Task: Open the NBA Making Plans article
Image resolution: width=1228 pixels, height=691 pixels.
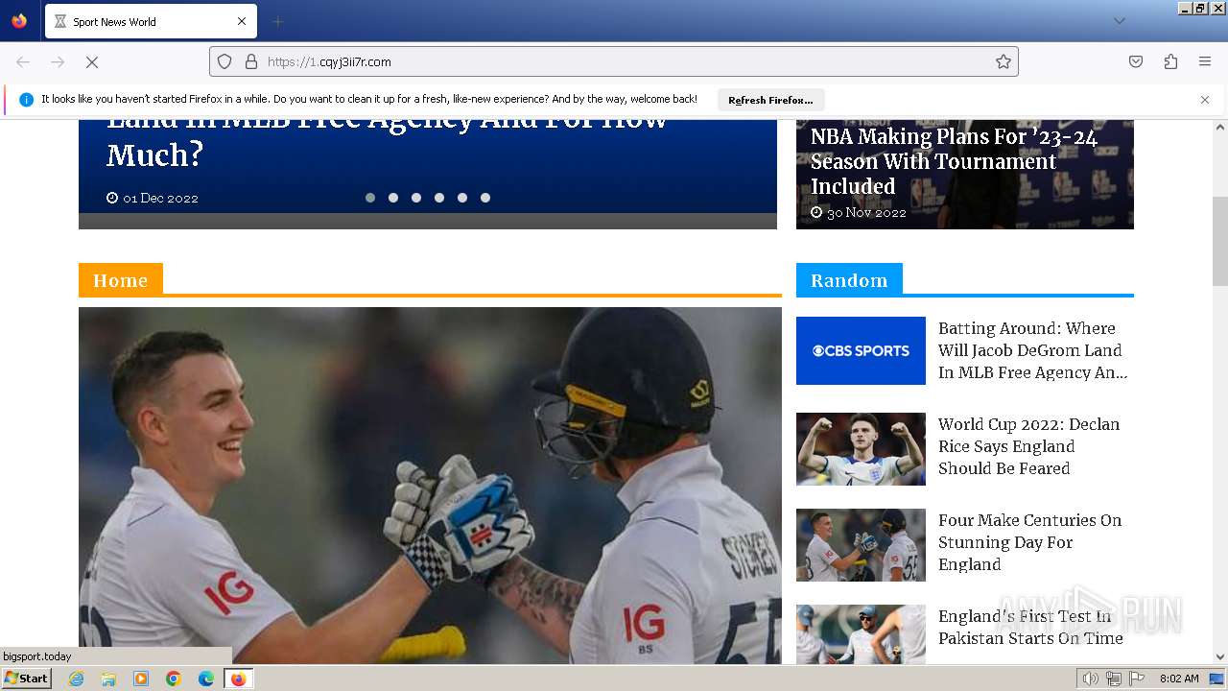Action: [954, 161]
